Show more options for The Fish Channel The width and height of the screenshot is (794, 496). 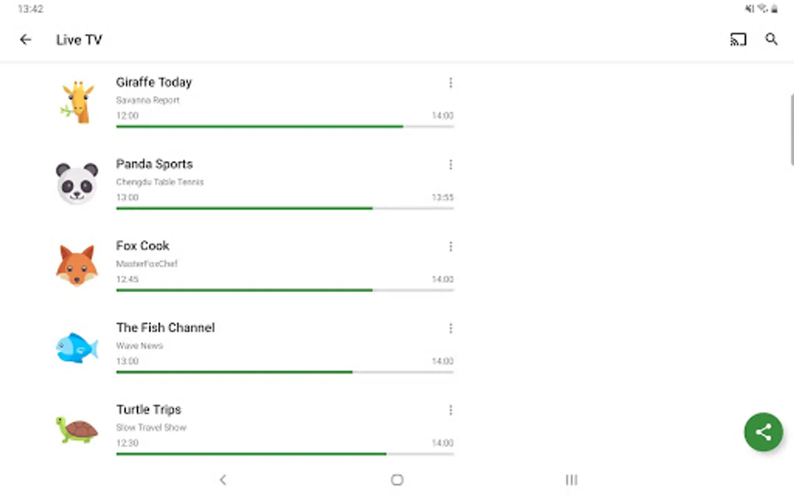pos(450,328)
